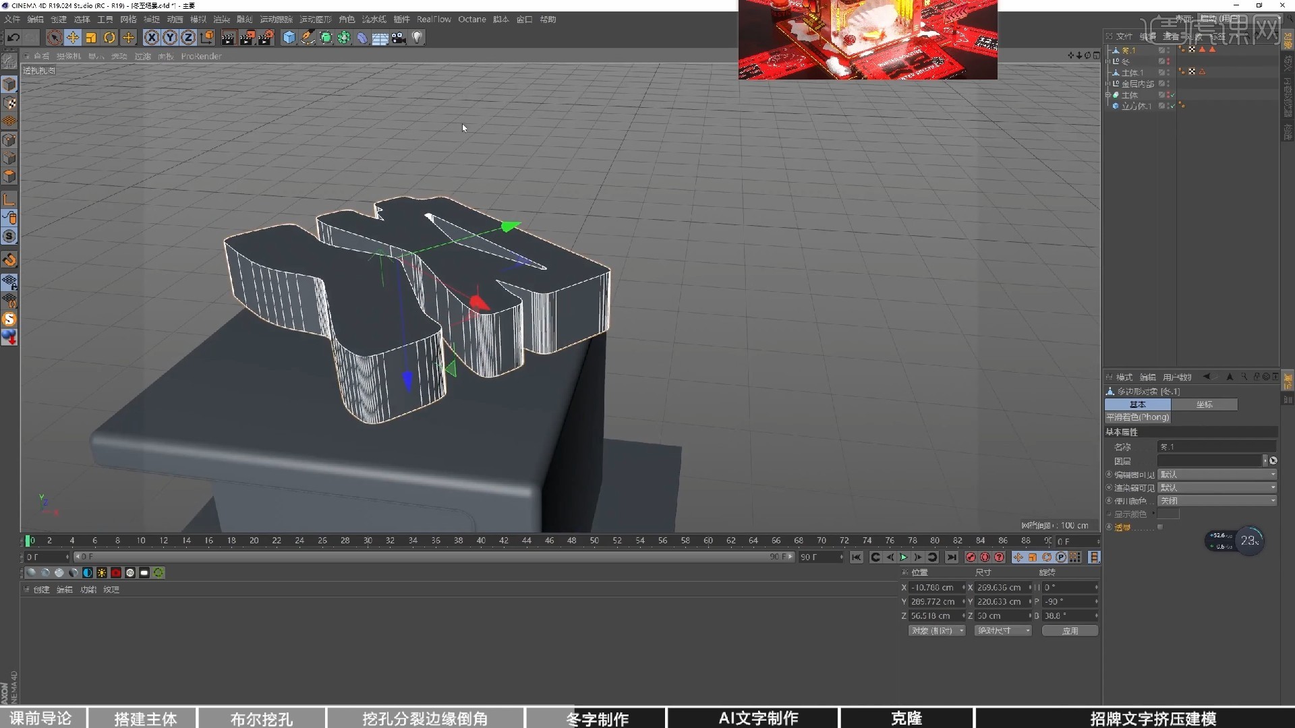This screenshot has height=728, width=1295.
Task: Add a Cube primitive object
Action: click(289, 38)
